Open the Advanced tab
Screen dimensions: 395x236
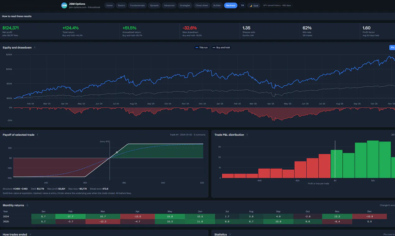click(169, 5)
